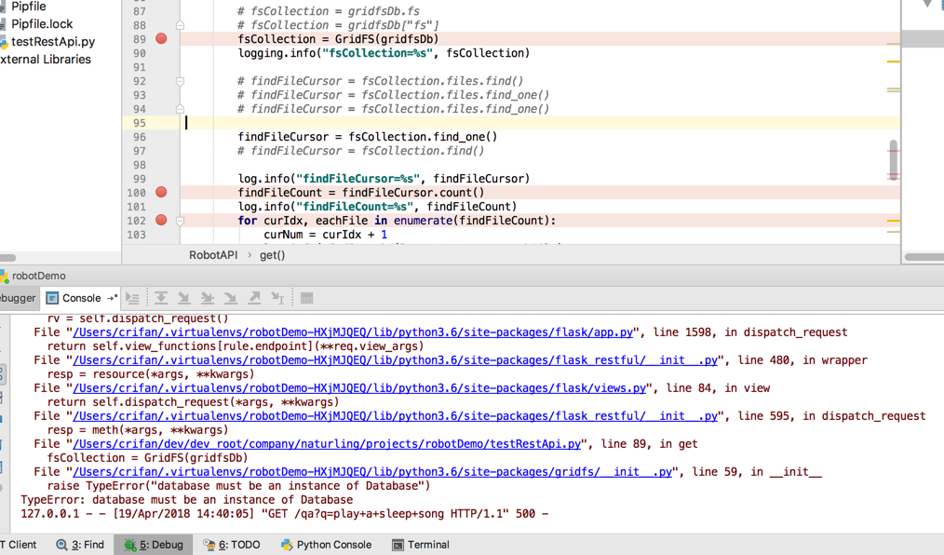This screenshot has width=944, height=555.
Task: Open gridfs __init__.py traceback link
Action: coord(372,472)
